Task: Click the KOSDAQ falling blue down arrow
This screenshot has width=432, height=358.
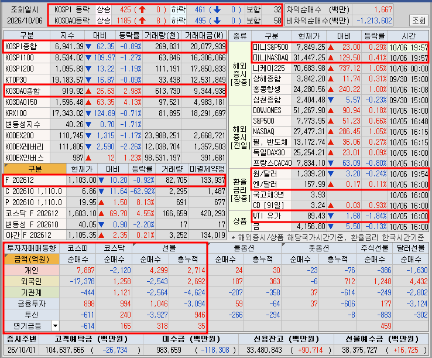Action: click(x=217, y=21)
